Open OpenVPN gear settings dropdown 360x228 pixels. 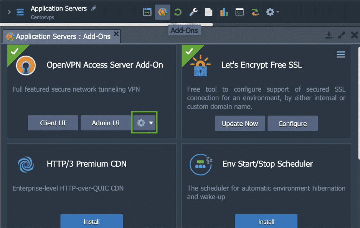pyautogui.click(x=144, y=123)
